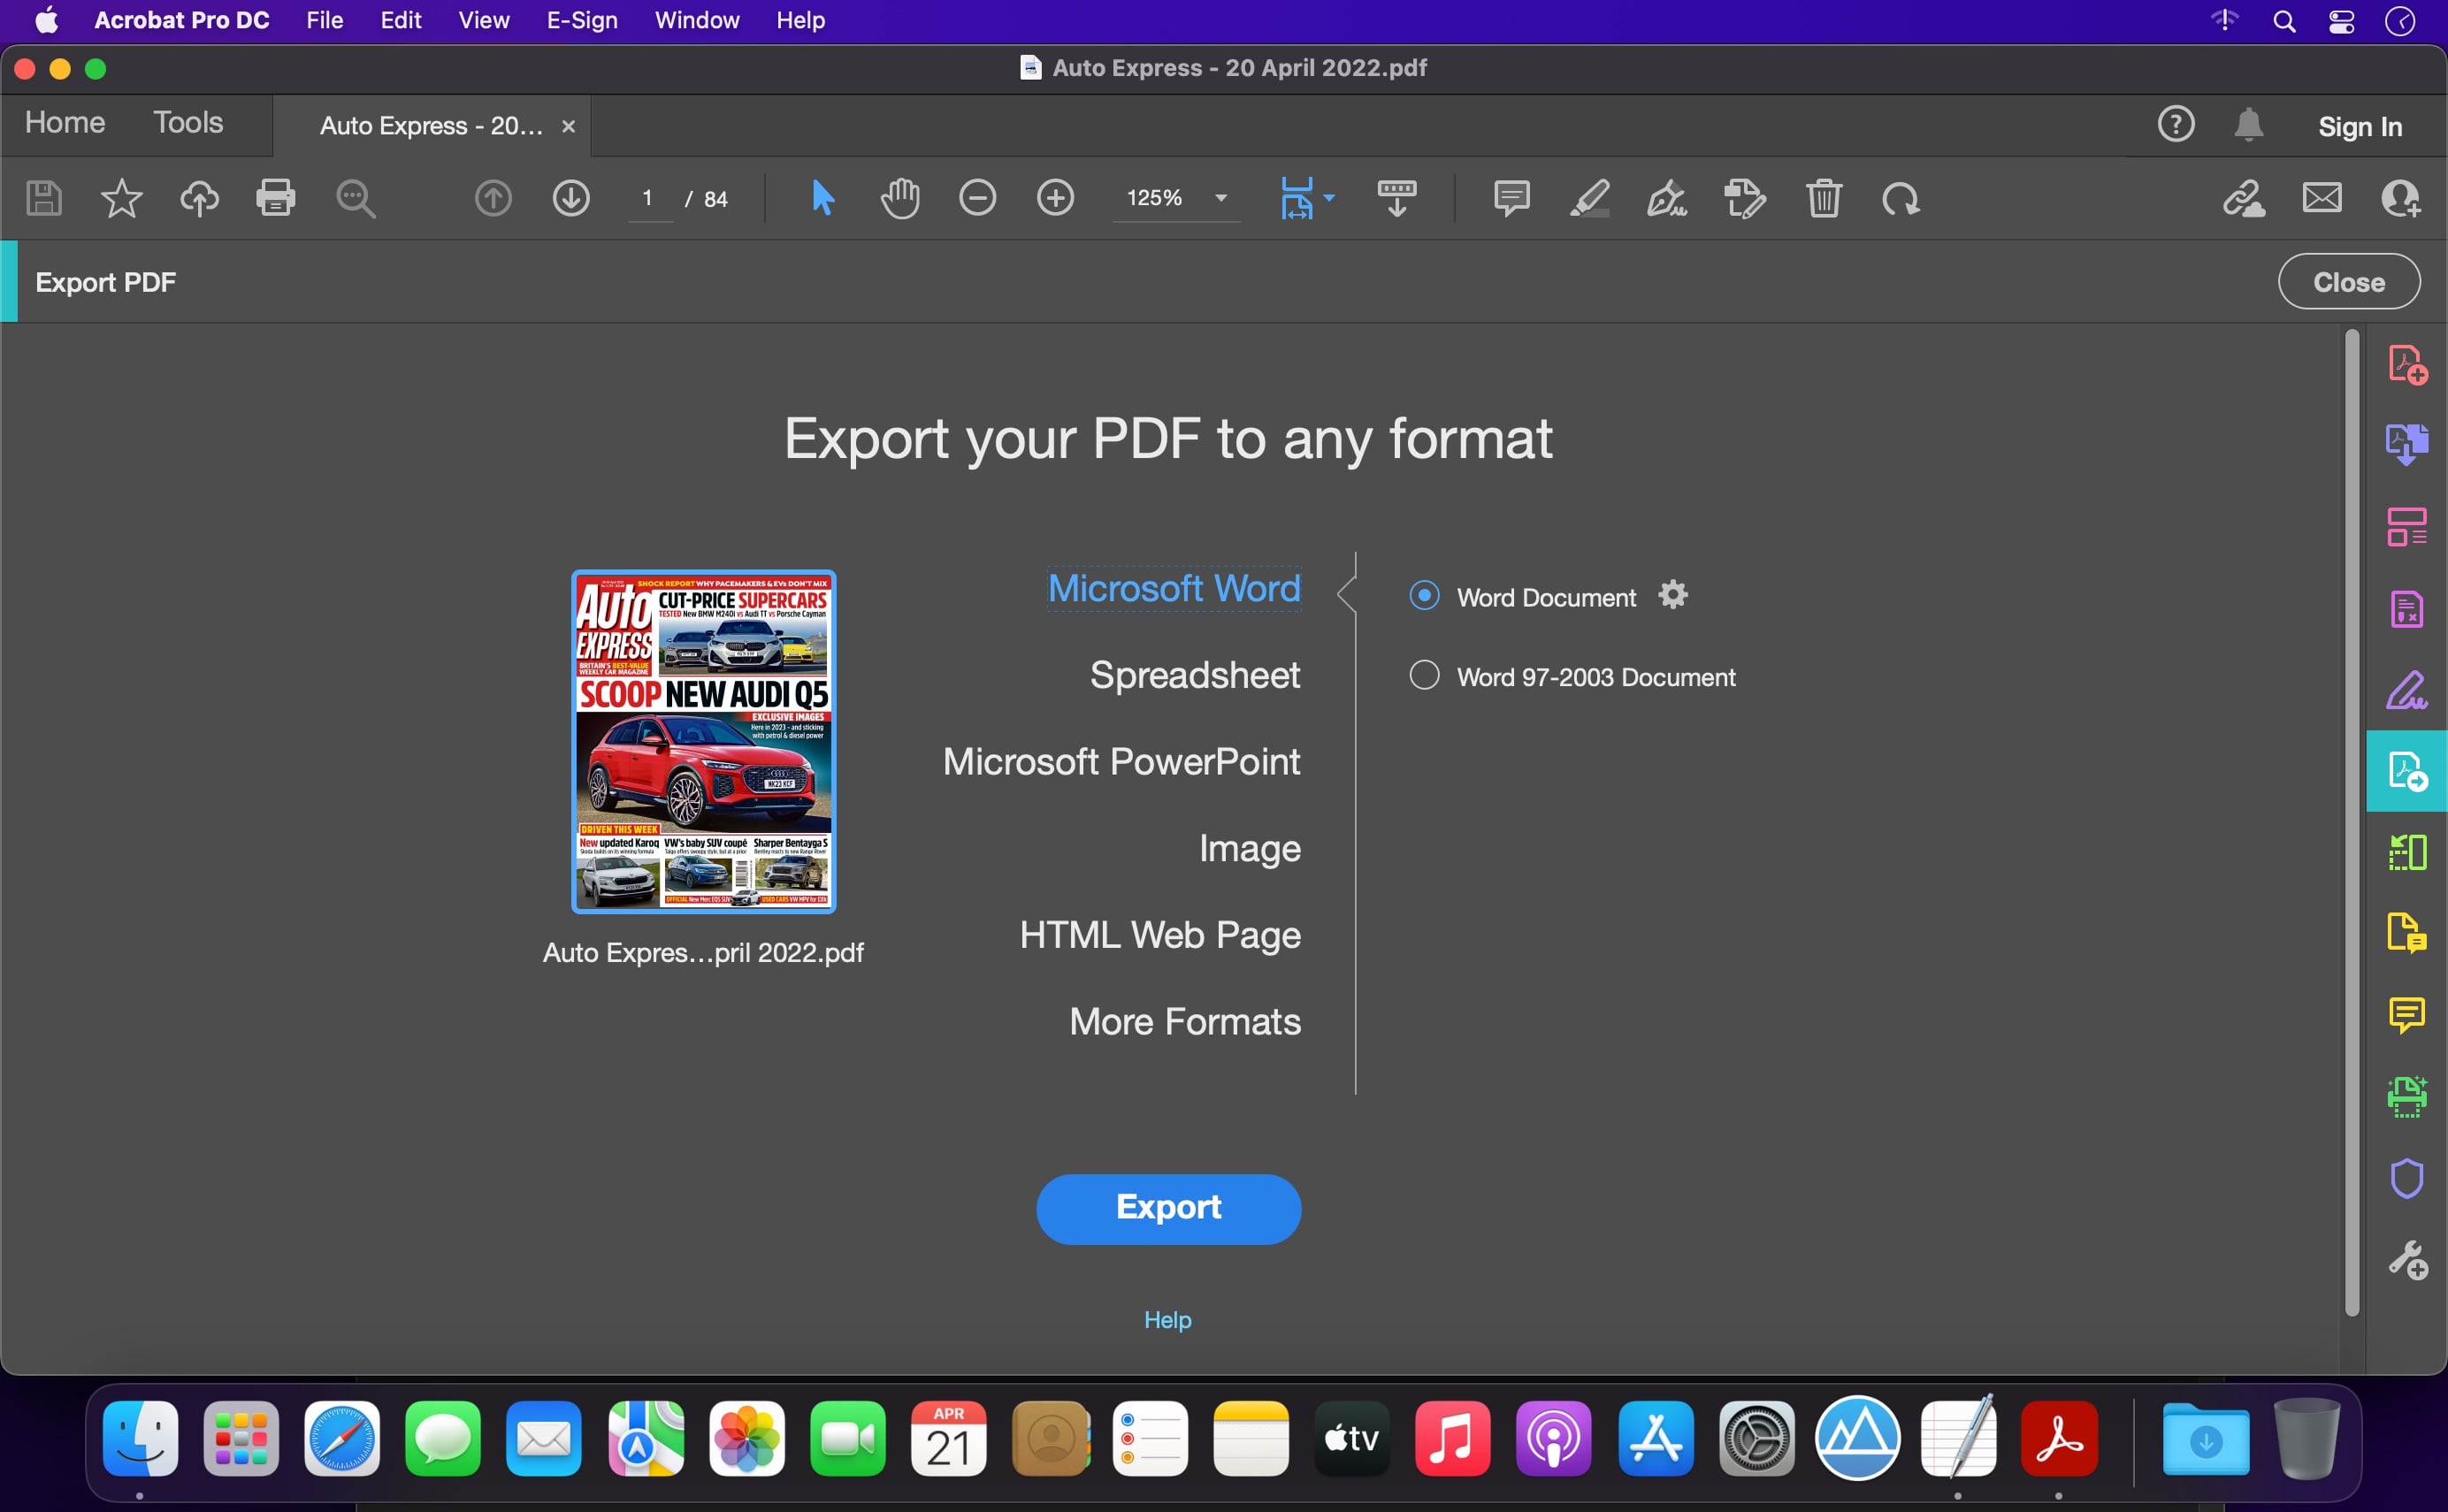Open the Help link below Export
The height and width of the screenshot is (1512, 2448).
(x=1167, y=1319)
